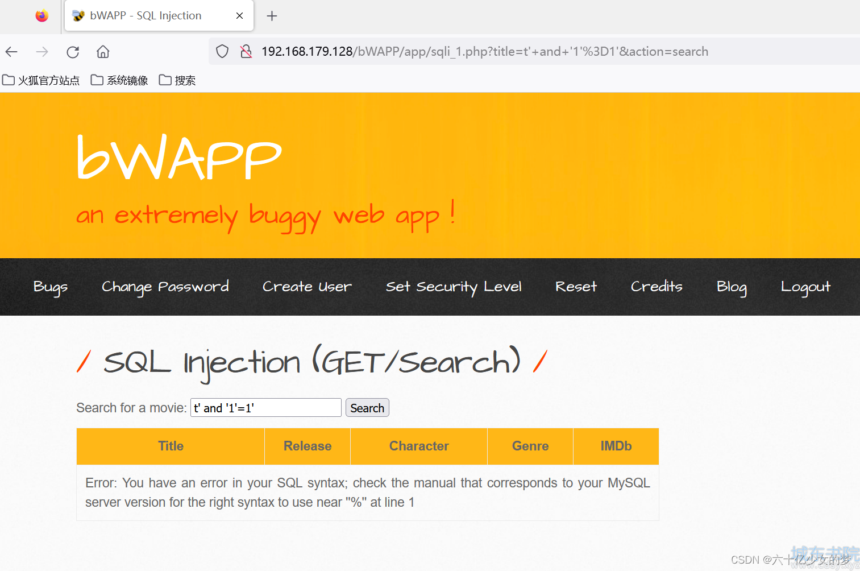This screenshot has height=571, width=860.
Task: Open Set Security Level page
Action: point(454,287)
